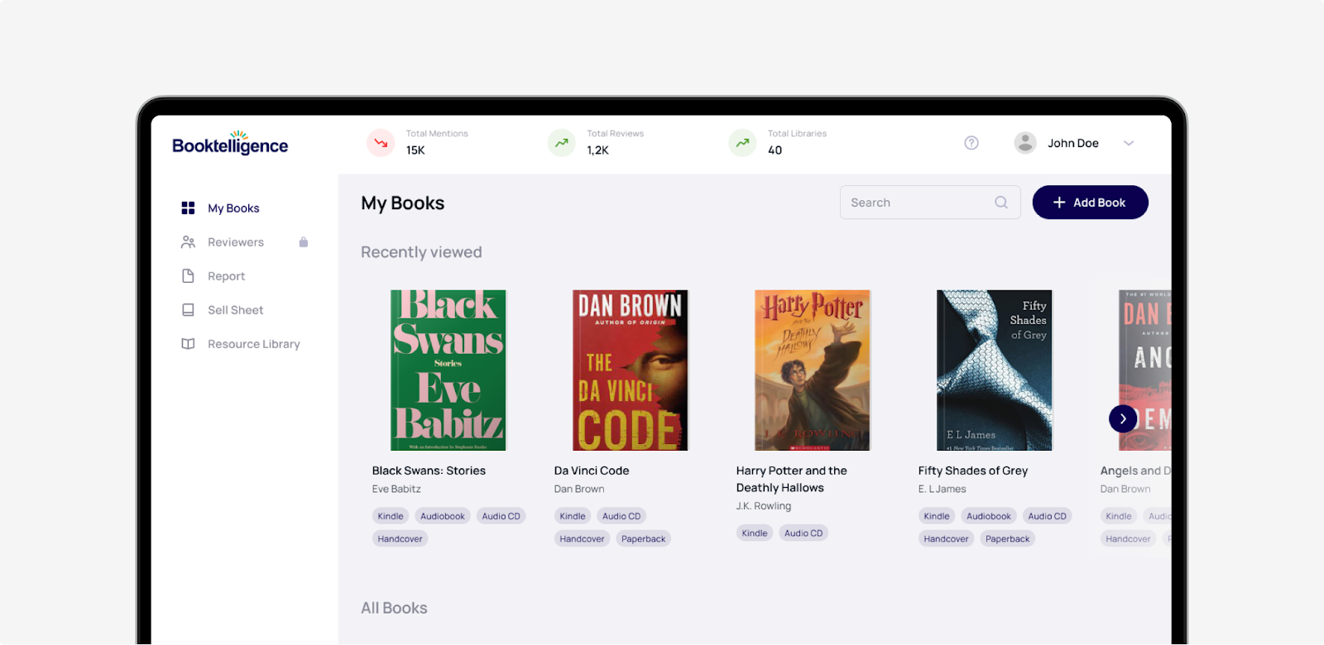Click the search magnifier icon
This screenshot has height=645, width=1324.
point(1001,203)
